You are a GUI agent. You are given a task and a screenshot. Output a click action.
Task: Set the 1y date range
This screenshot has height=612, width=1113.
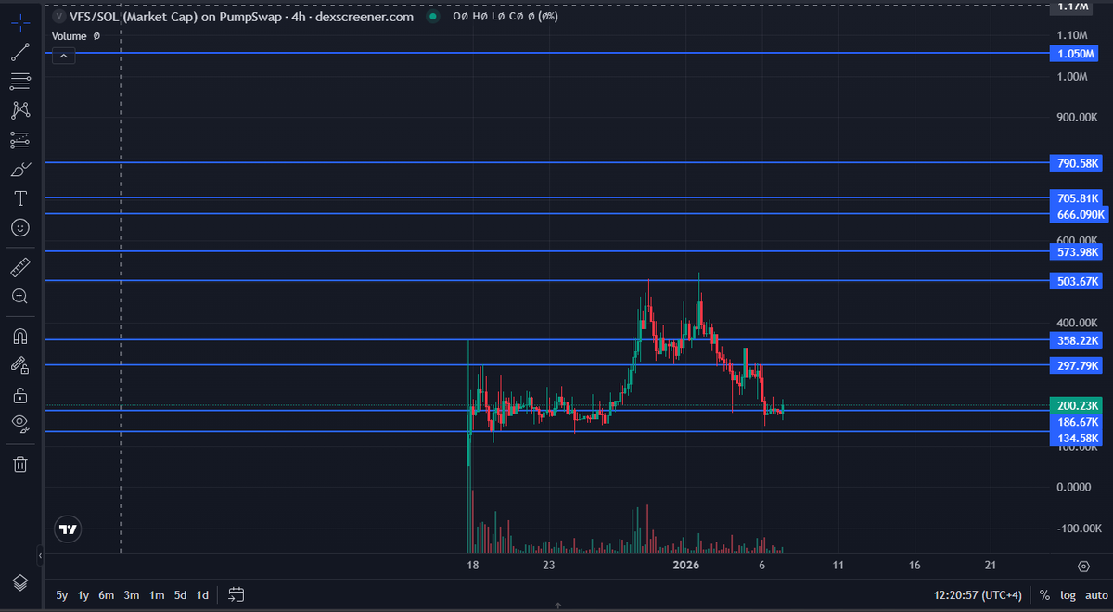[x=83, y=594]
